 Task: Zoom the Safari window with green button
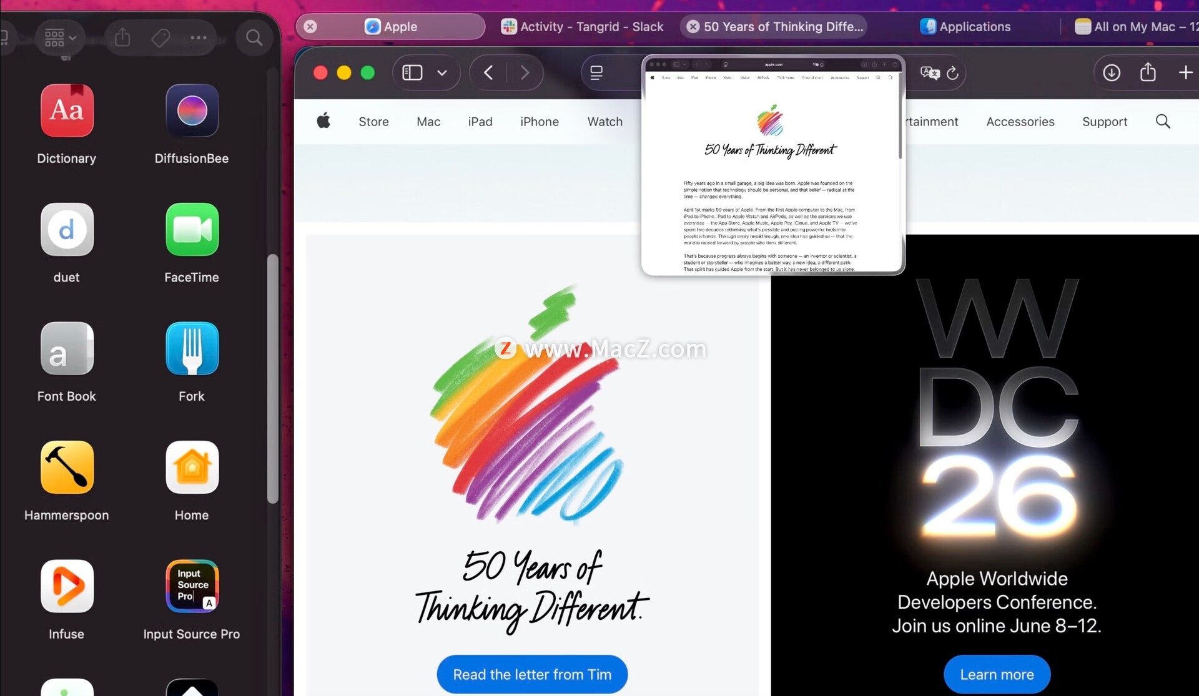coord(368,73)
